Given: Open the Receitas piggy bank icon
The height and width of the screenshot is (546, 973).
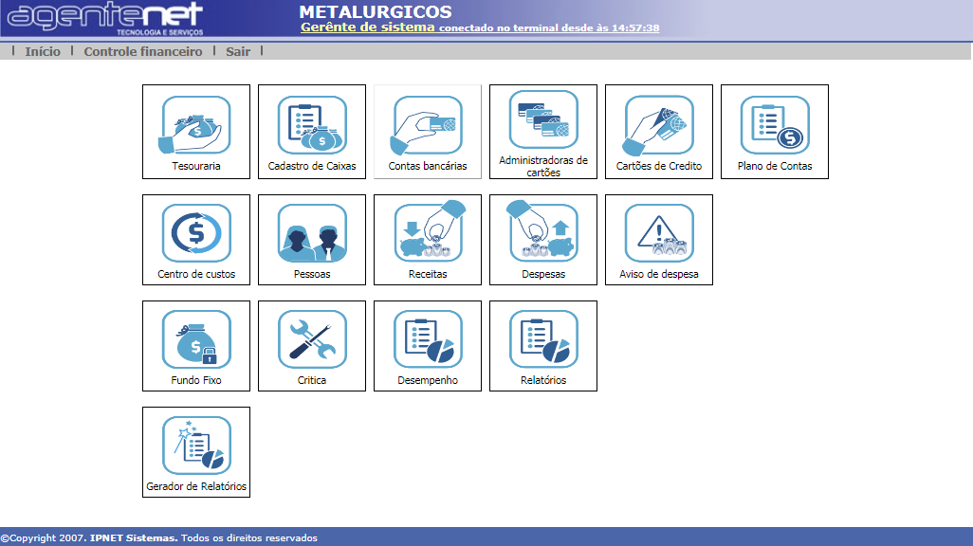Looking at the screenshot, I should coord(430,230).
